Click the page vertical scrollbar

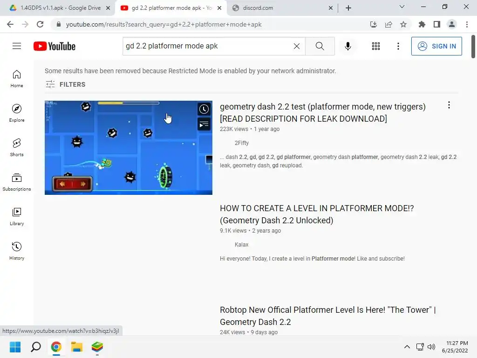[473, 46]
